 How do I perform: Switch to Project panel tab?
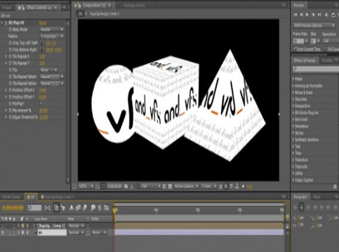(7, 8)
